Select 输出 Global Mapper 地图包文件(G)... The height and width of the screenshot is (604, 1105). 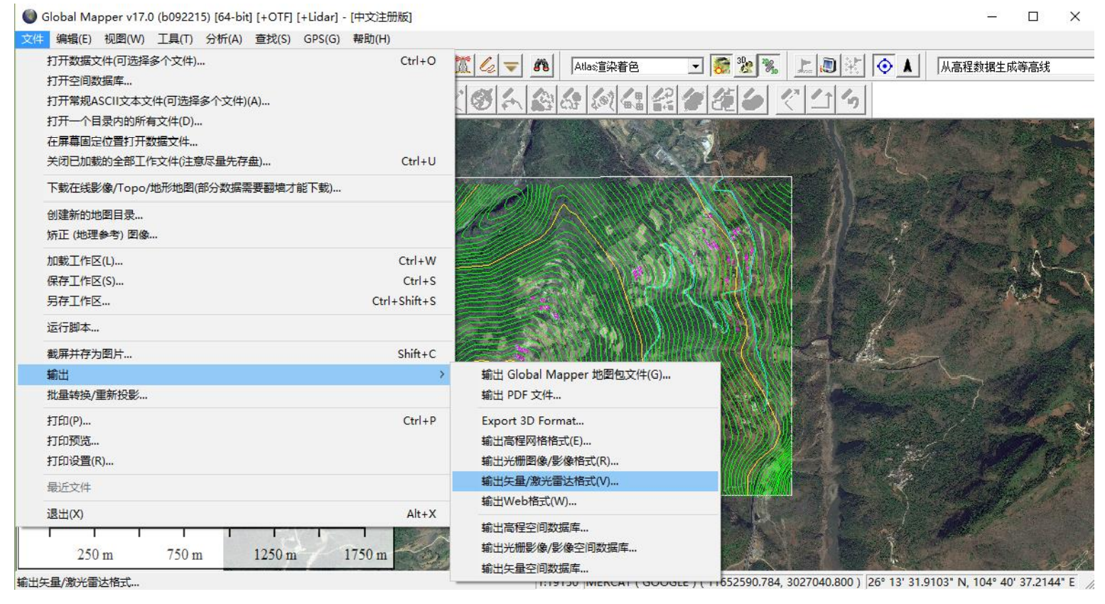586,374
